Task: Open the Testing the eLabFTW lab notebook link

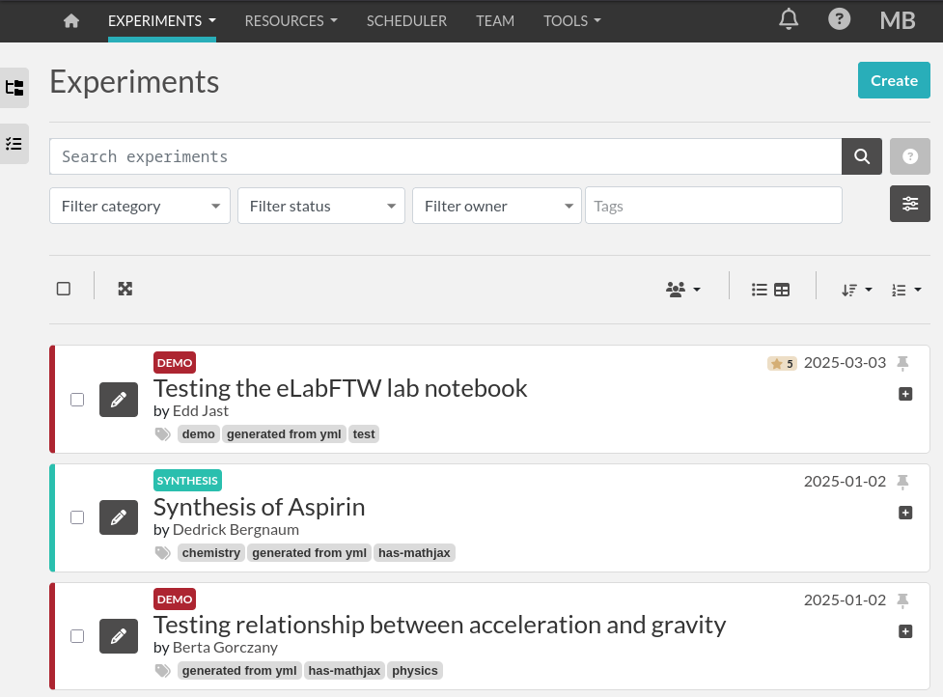Action: tap(340, 388)
